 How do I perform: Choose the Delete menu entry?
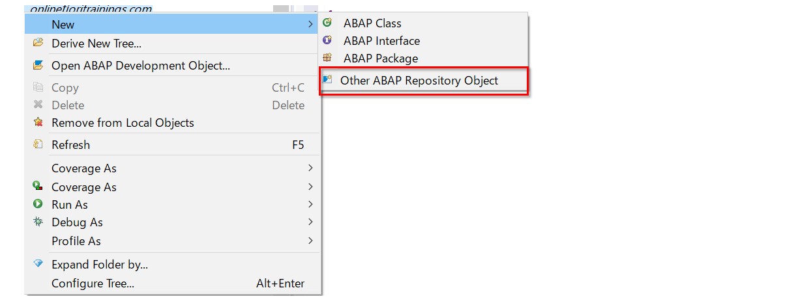pyautogui.click(x=68, y=105)
